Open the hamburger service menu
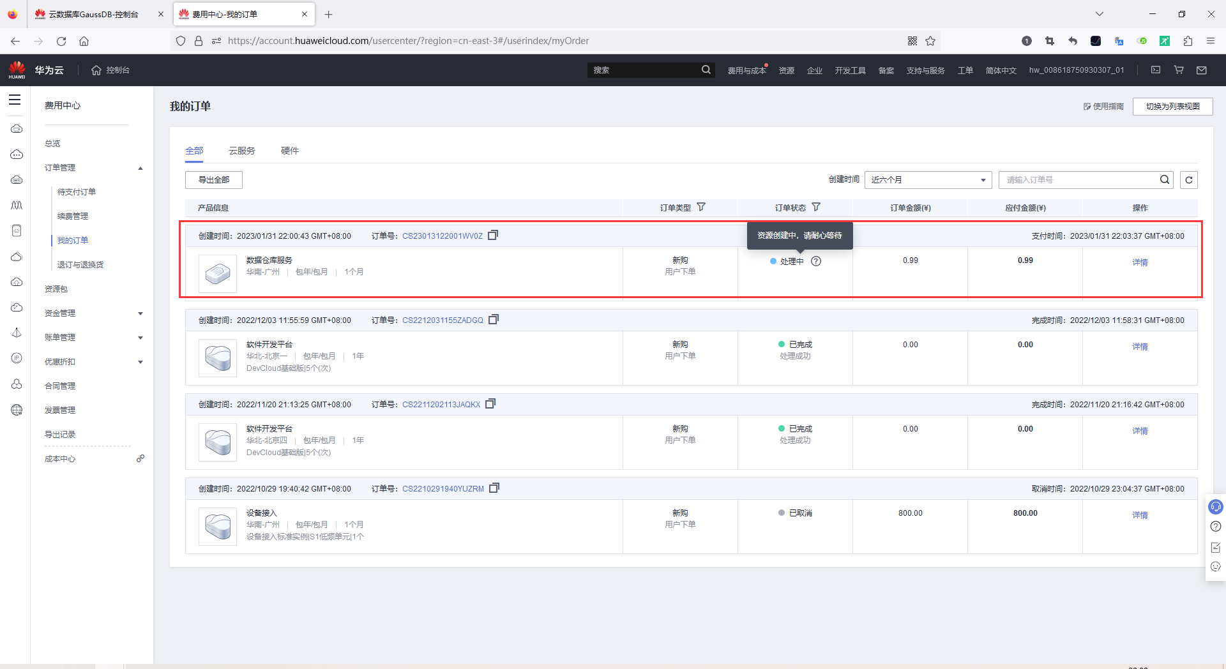Image resolution: width=1226 pixels, height=669 pixels. tap(15, 100)
